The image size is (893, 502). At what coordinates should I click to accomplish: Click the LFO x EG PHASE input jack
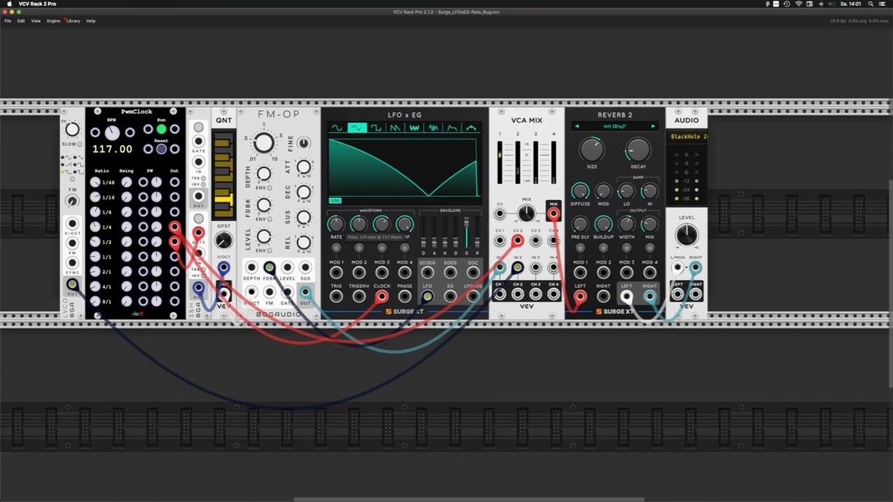point(405,296)
